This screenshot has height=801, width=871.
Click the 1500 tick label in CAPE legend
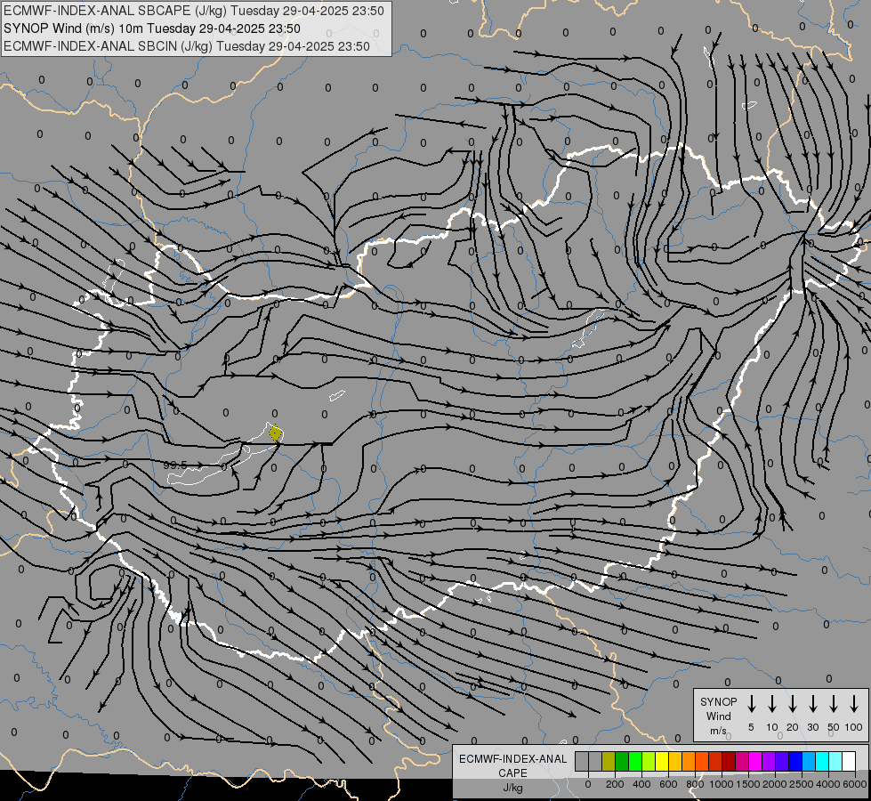748,784
